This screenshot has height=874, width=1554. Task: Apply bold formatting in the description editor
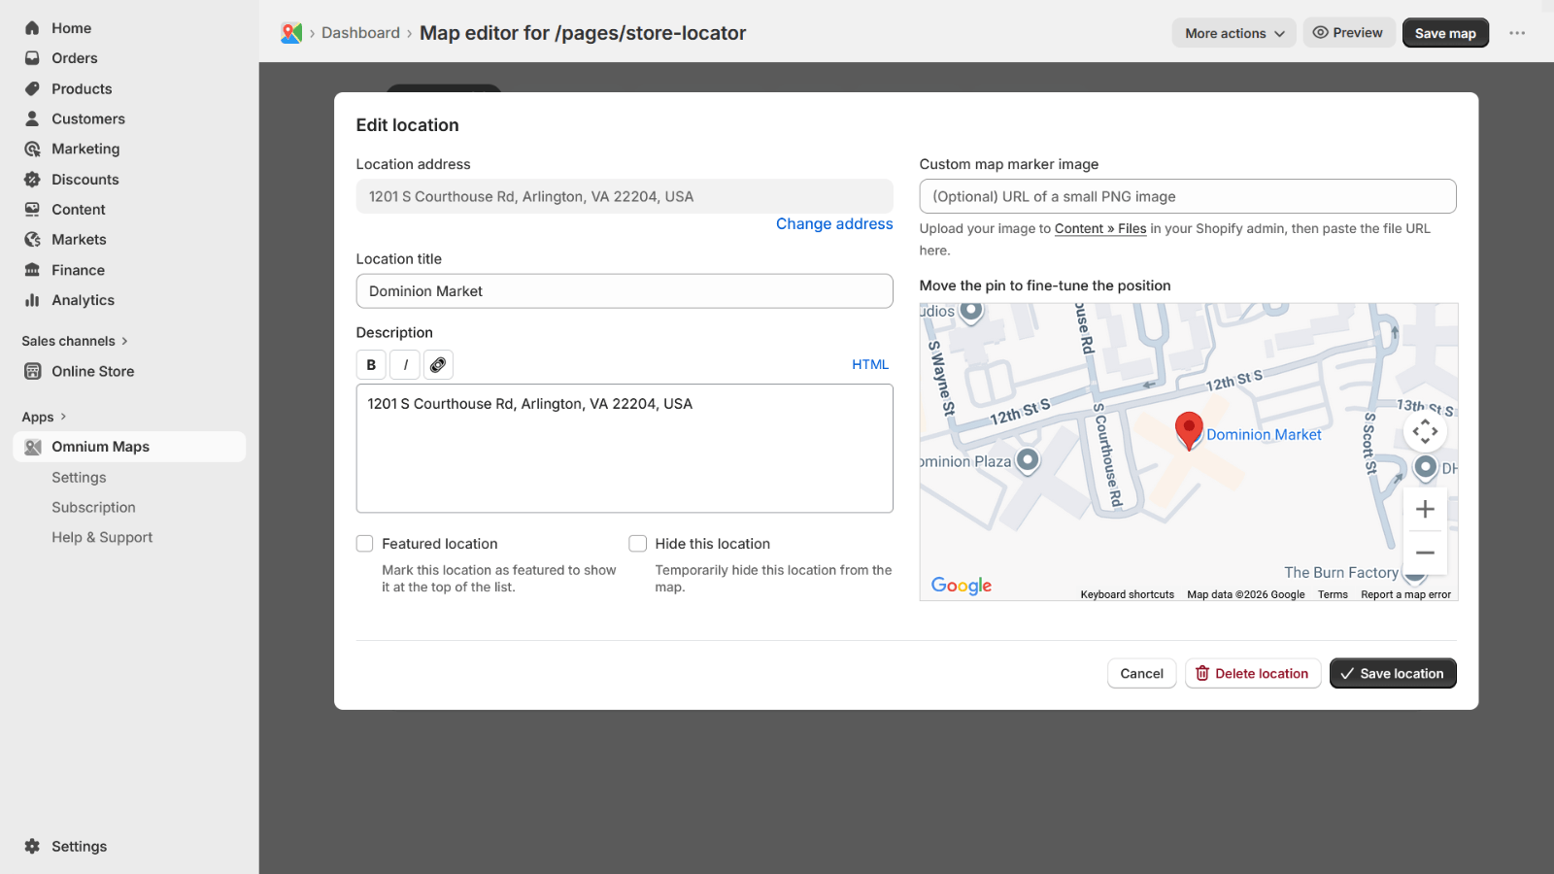[370, 364]
